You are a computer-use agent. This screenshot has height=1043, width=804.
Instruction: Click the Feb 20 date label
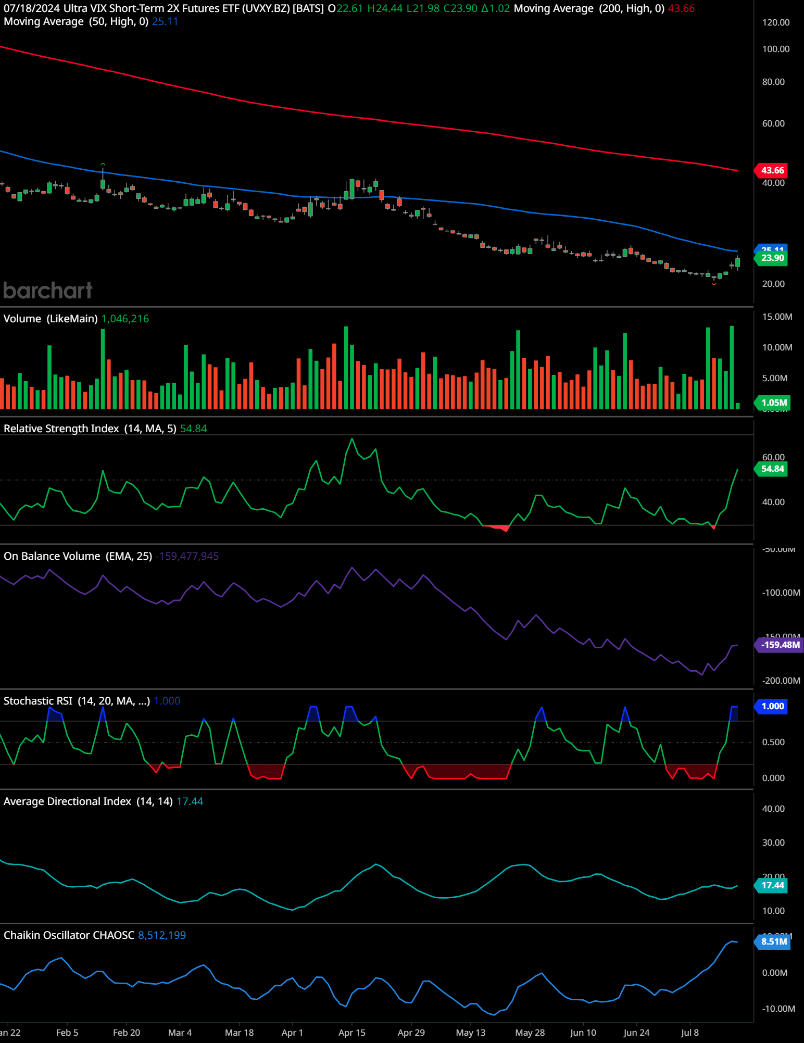[x=127, y=1033]
